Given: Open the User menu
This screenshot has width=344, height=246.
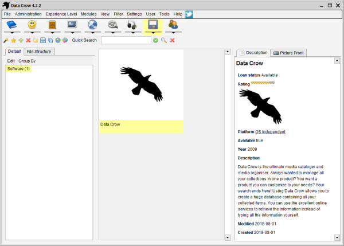Looking at the screenshot, I should coord(150,14).
